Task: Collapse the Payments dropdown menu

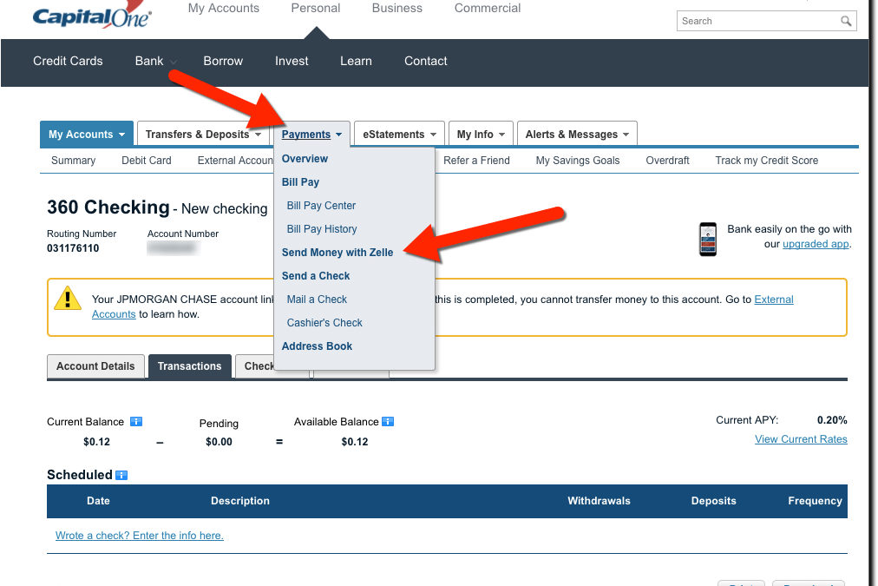Action: click(x=311, y=135)
